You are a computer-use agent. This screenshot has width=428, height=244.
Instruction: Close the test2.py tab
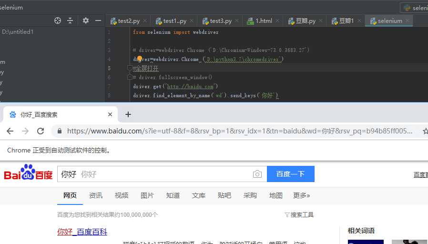145,21
